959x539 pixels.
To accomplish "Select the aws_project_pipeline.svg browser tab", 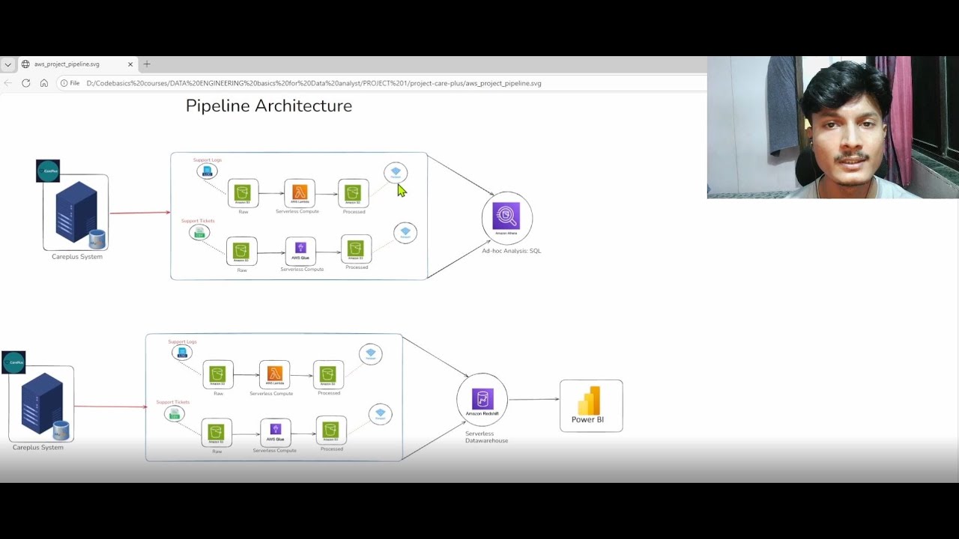I will [x=78, y=64].
